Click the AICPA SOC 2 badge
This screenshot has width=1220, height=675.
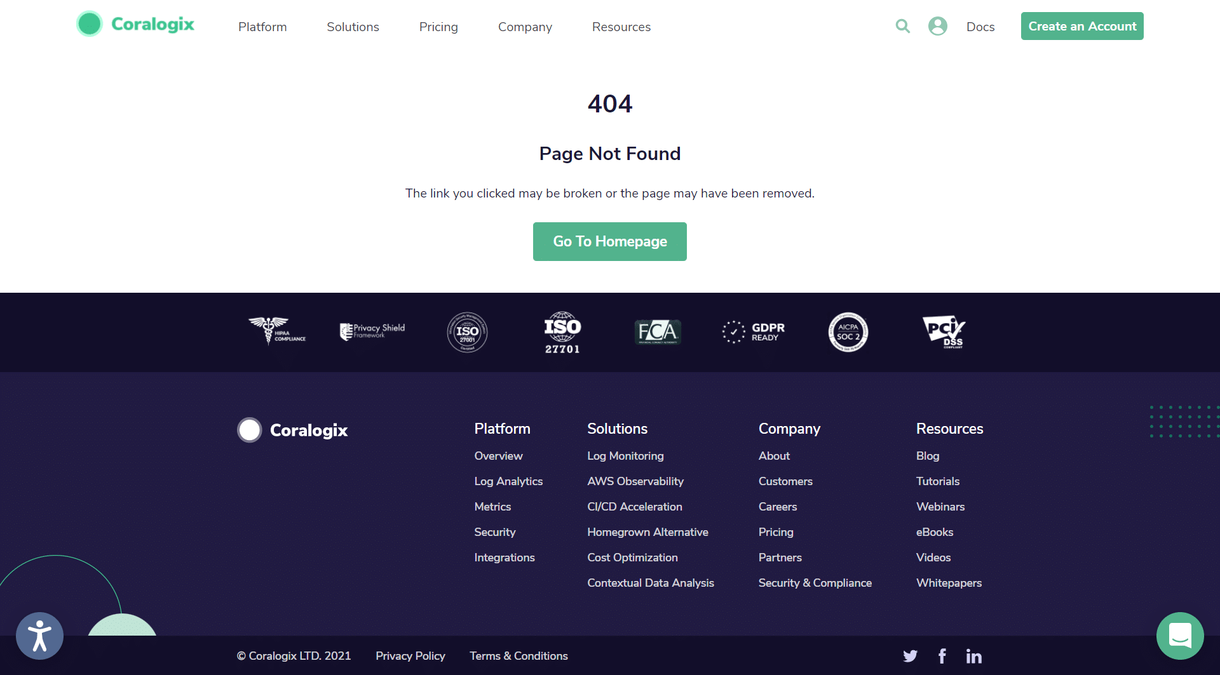tap(848, 332)
